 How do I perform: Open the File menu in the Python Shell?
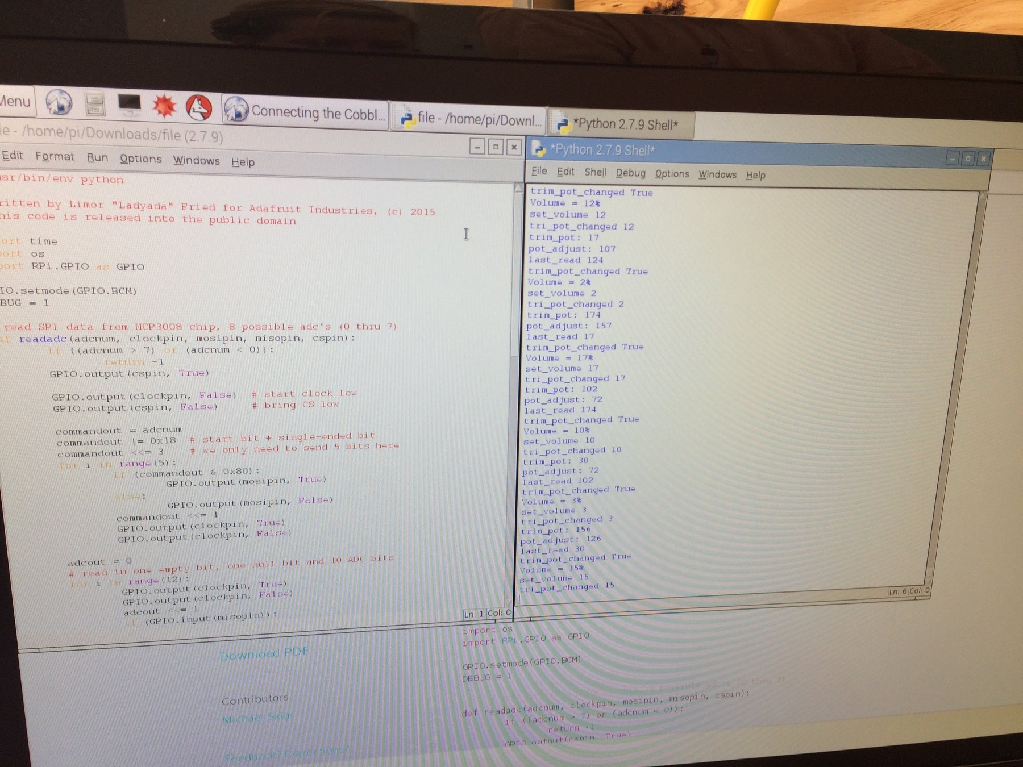[539, 171]
